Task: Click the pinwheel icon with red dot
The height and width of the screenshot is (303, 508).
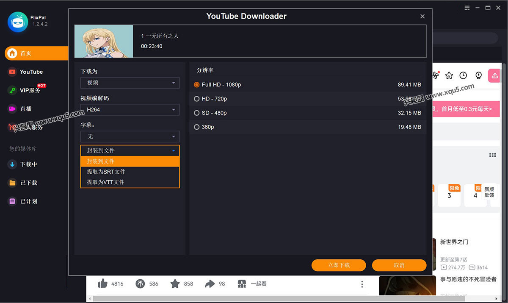Action: 436,75
